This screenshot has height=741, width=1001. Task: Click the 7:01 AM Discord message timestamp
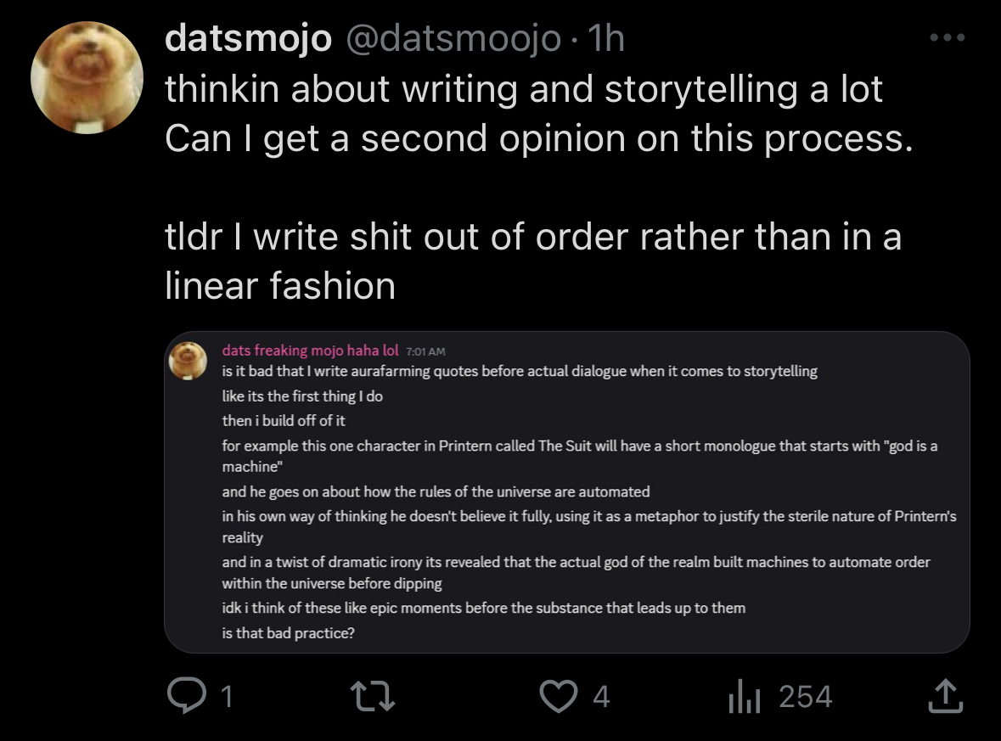click(x=426, y=351)
